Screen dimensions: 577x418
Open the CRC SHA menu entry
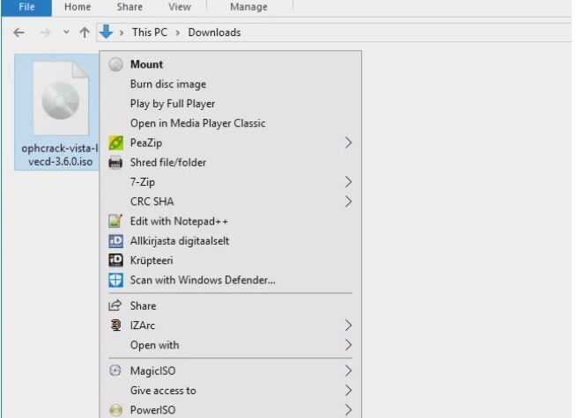pos(230,202)
